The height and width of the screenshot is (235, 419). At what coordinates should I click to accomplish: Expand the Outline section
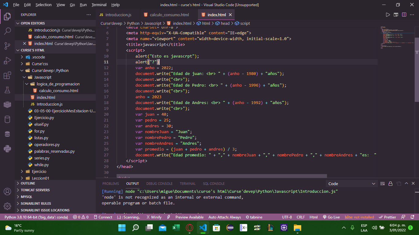click(x=55, y=183)
